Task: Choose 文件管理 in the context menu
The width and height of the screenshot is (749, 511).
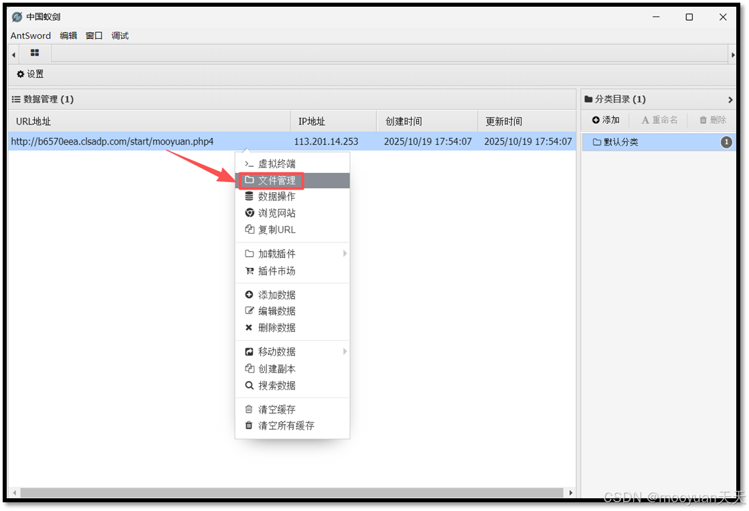Action: pos(293,180)
